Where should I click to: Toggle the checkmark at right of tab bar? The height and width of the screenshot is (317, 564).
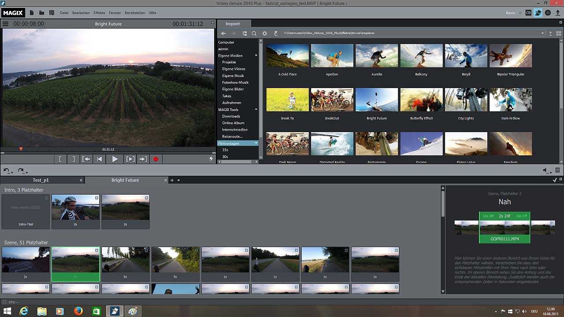[x=555, y=180]
